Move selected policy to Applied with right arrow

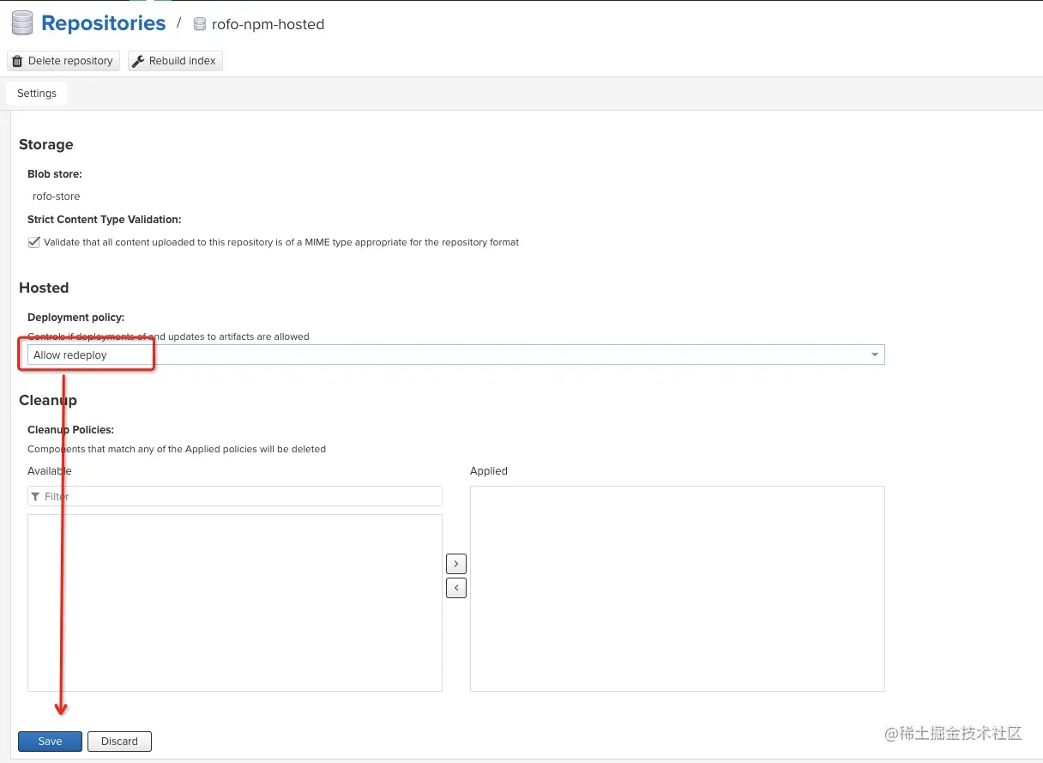pyautogui.click(x=456, y=564)
